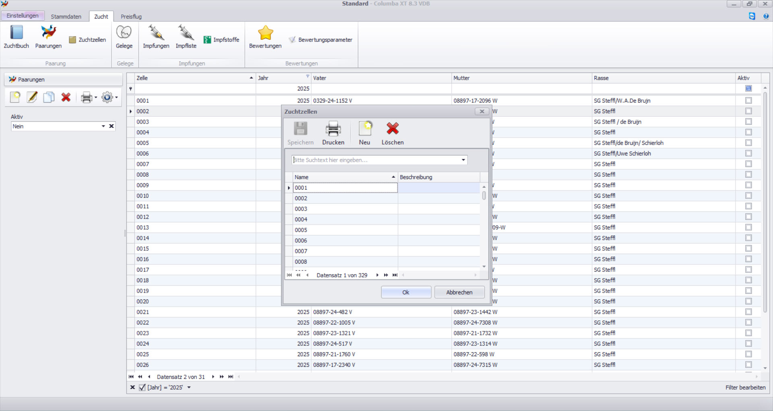Toggle Aktiv checkbox for row 0001
Image resolution: width=773 pixels, height=411 pixels.
(748, 101)
